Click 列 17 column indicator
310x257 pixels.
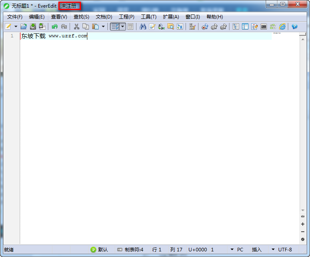(x=176, y=250)
